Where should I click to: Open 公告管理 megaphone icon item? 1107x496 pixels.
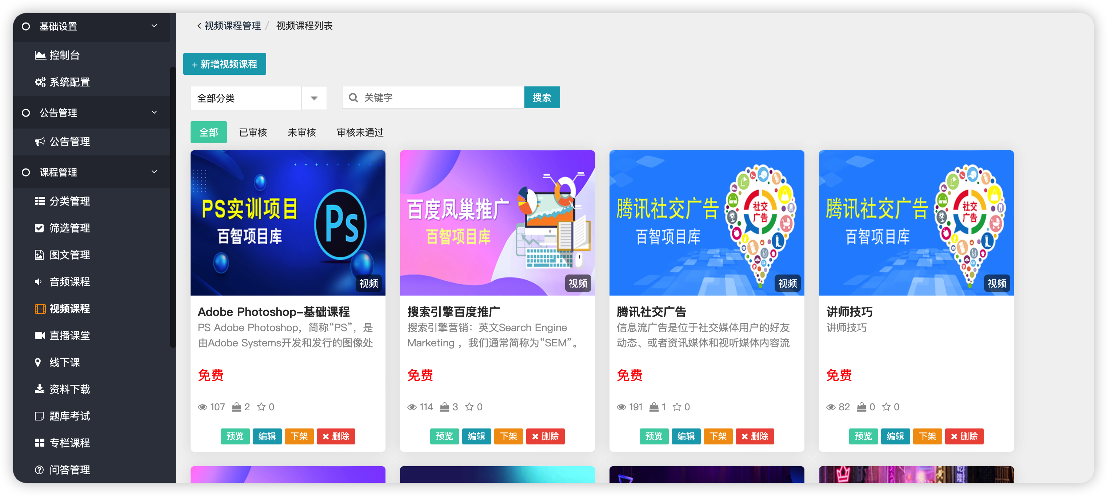[40, 142]
